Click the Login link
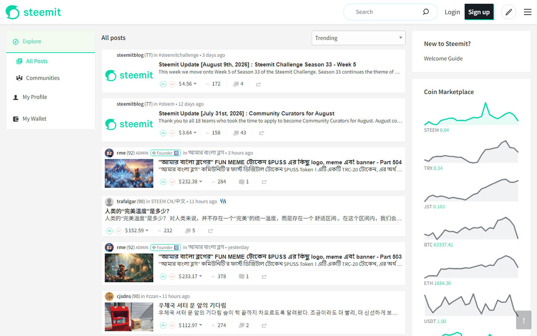The image size is (537, 336). 452,12
